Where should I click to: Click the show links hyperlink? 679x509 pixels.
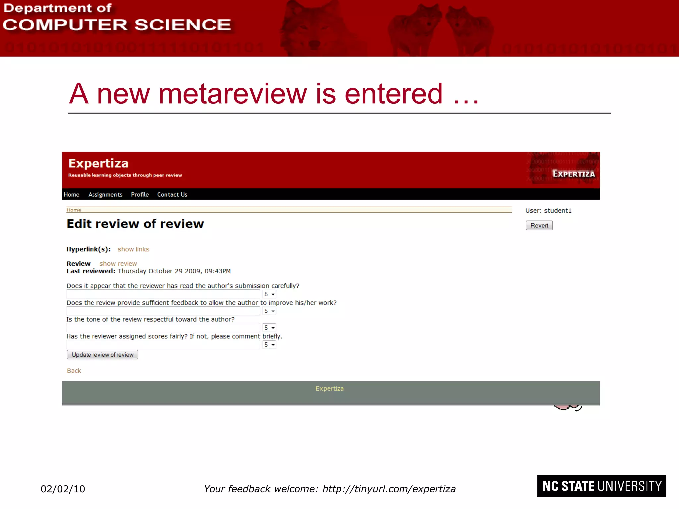pos(133,249)
